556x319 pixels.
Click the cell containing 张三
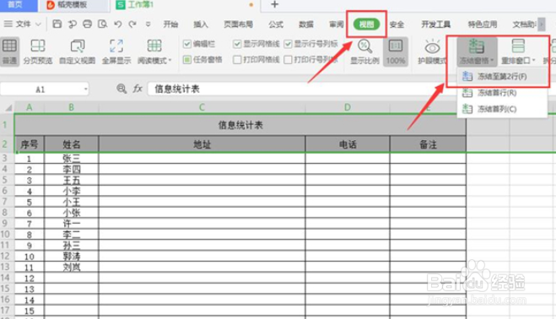[72, 159]
